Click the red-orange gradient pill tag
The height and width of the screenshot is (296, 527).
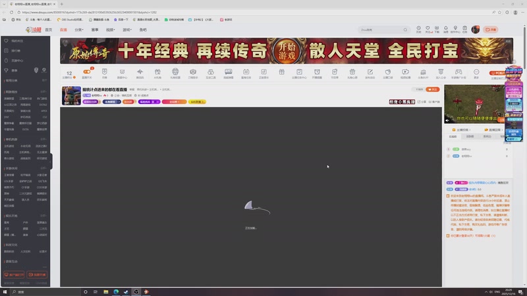(174, 102)
